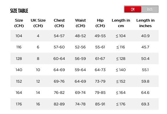Click the Hip (CM) column header
Viewport: 167px width, 114px height.
(x=100, y=23)
